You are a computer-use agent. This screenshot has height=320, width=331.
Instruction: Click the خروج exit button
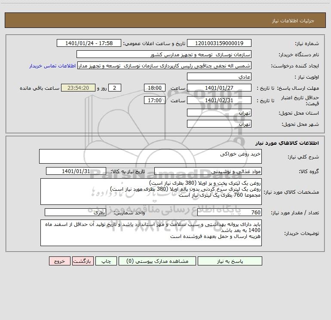click(x=59, y=261)
